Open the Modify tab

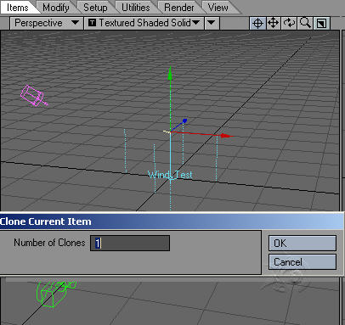pyautogui.click(x=56, y=8)
